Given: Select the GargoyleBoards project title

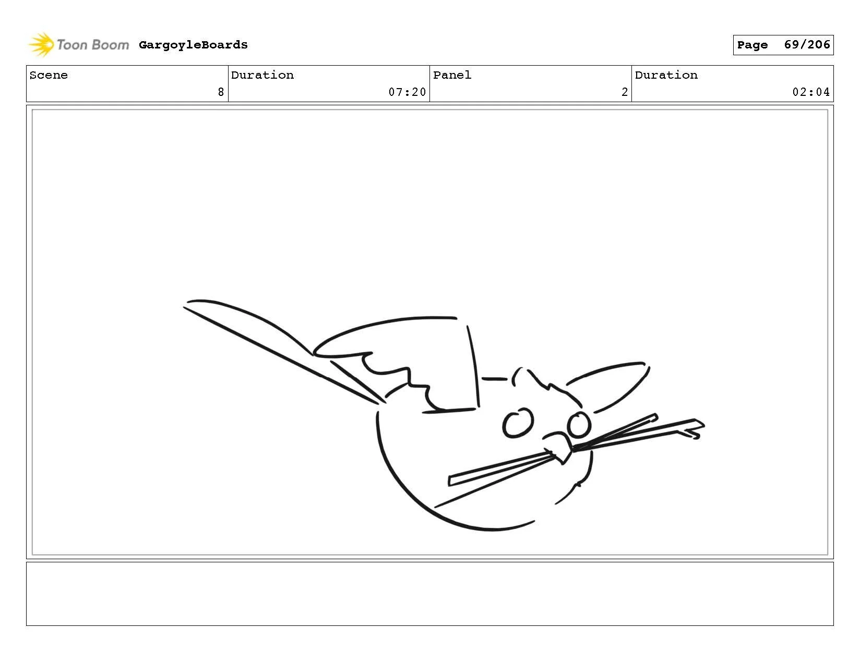Looking at the screenshot, I should [x=193, y=45].
